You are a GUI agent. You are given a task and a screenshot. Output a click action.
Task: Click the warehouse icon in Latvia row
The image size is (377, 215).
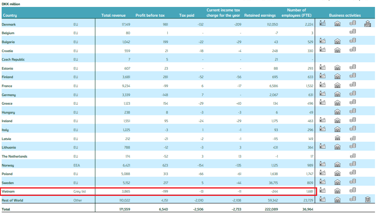(337, 138)
